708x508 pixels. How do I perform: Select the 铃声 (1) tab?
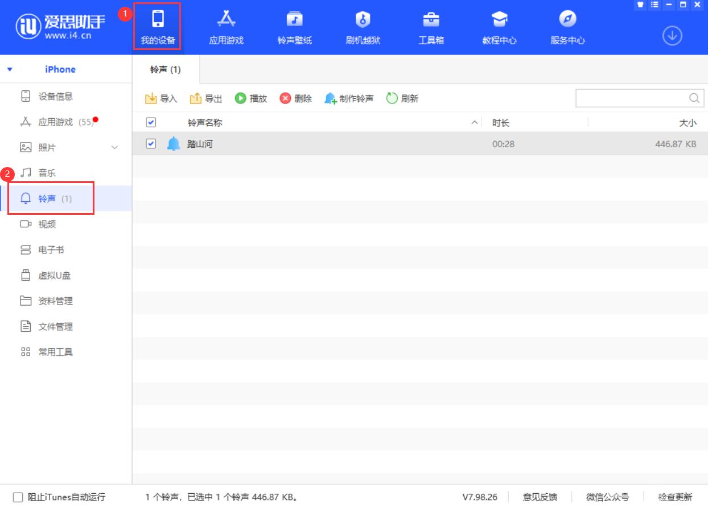click(x=166, y=69)
